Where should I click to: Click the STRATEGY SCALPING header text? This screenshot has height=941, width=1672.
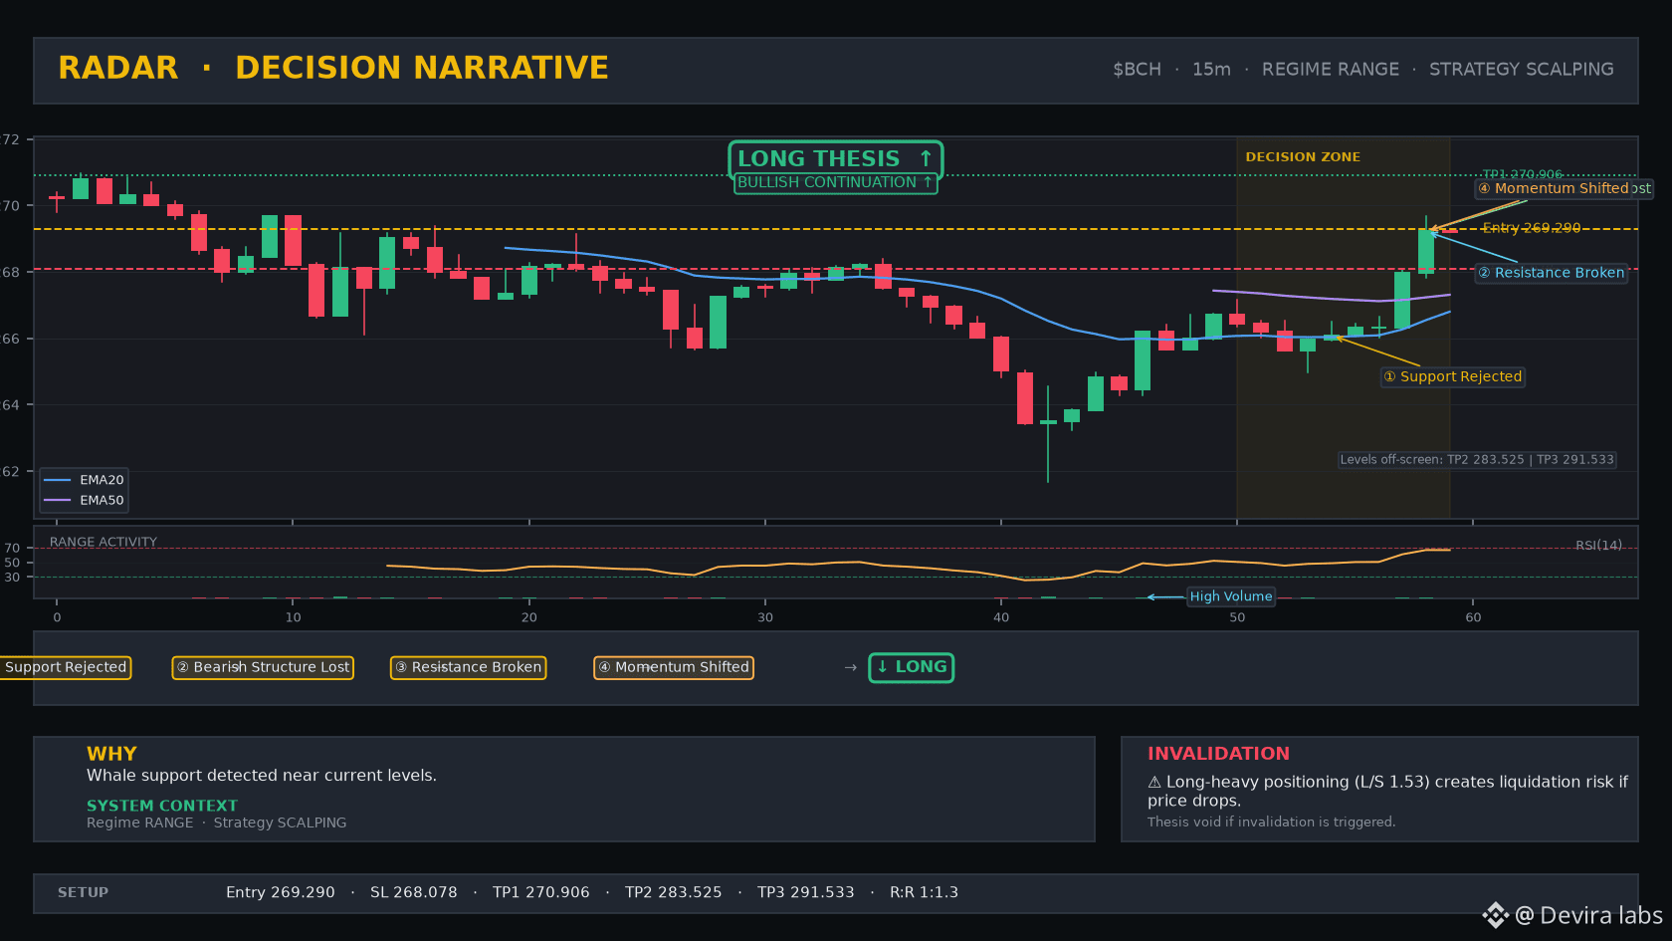(1522, 69)
